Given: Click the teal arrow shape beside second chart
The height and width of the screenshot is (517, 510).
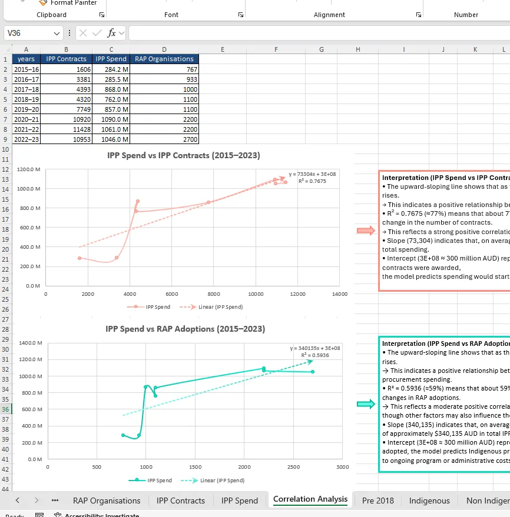Looking at the screenshot, I should tap(366, 404).
